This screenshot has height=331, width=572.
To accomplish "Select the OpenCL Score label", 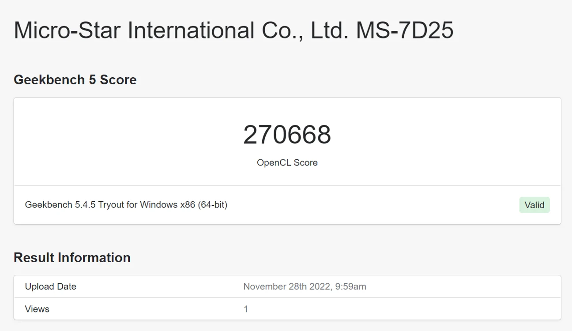I will click(x=287, y=163).
